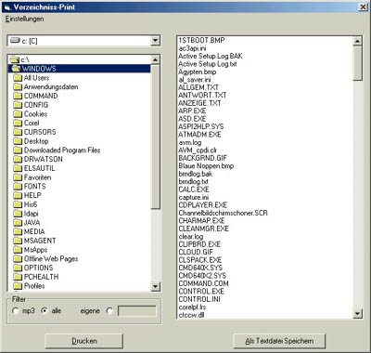Select the eigene filter radio button
The height and width of the screenshot is (353, 371).
[x=109, y=310]
